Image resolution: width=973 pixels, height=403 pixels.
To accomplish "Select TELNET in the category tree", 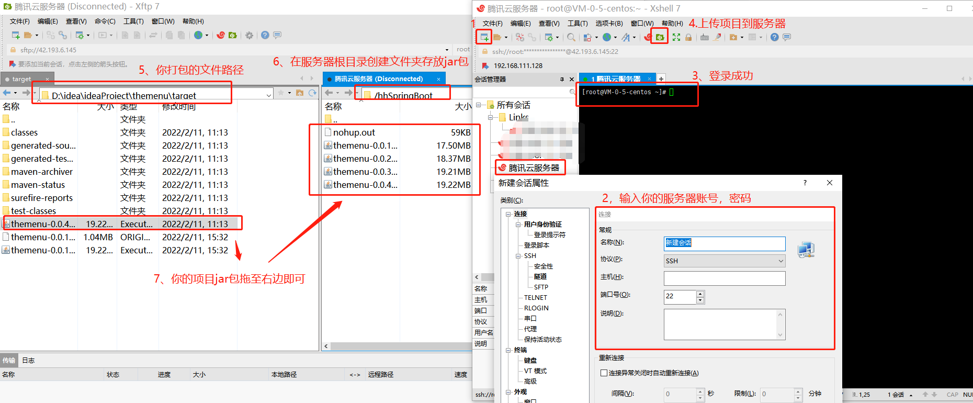I will click(x=536, y=298).
